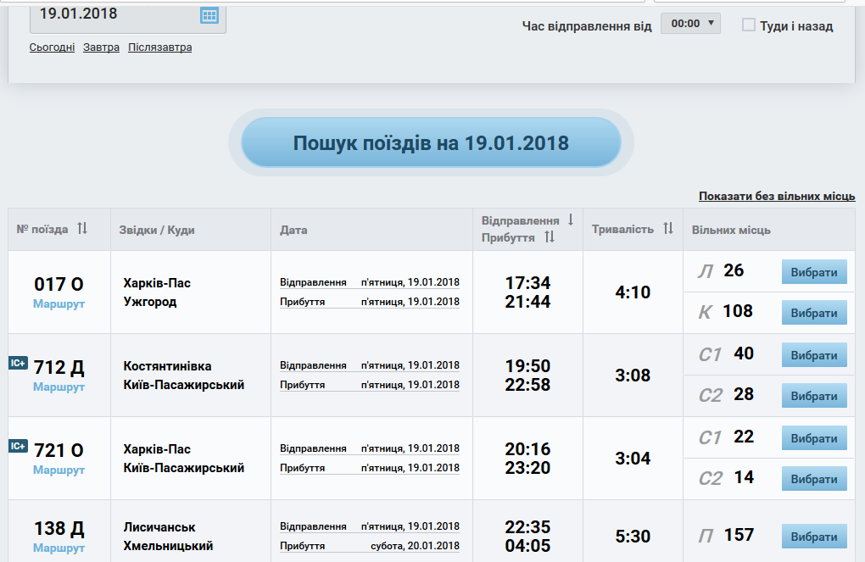Enable the 'Туди і назад' checkbox
Screen dimensions: 865x562
[x=749, y=25]
